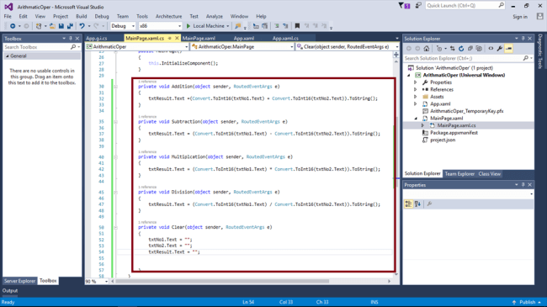The image size is (547, 307).
Task: Collapse the Addition method outlining box
Action: (x=115, y=87)
